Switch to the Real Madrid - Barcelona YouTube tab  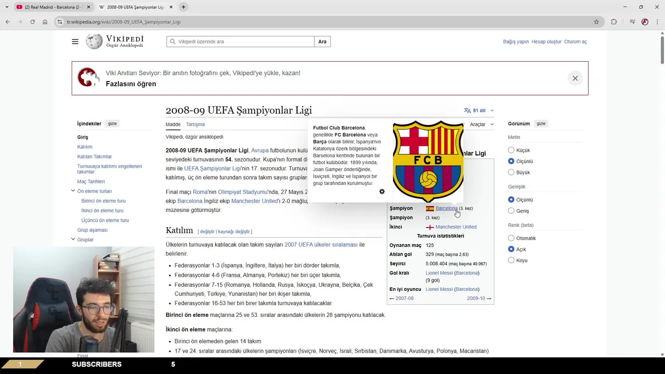coord(52,7)
